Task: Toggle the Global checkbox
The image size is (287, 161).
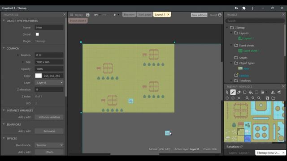Action: 37,34
